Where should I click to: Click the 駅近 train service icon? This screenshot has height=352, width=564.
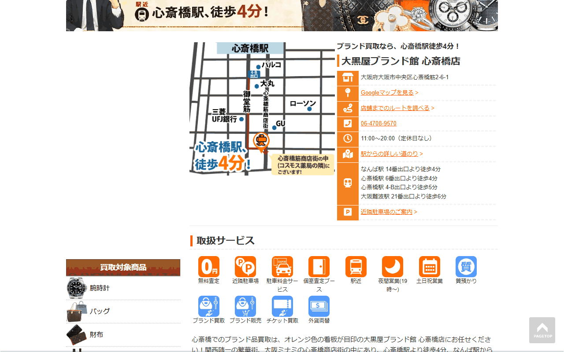pyautogui.click(x=356, y=267)
